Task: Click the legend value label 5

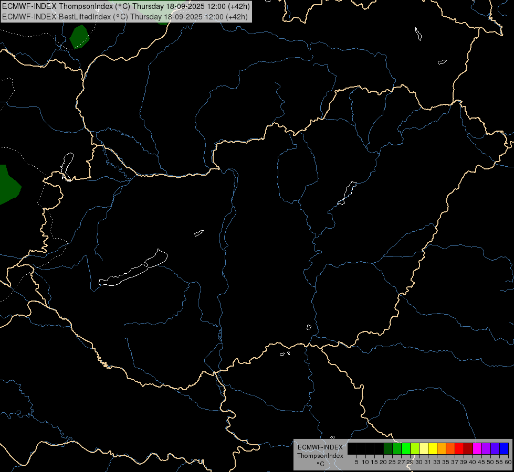Action: (x=356, y=462)
